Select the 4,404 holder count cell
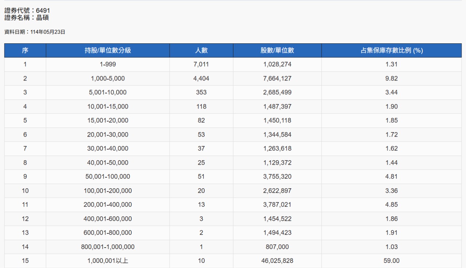 click(x=201, y=79)
